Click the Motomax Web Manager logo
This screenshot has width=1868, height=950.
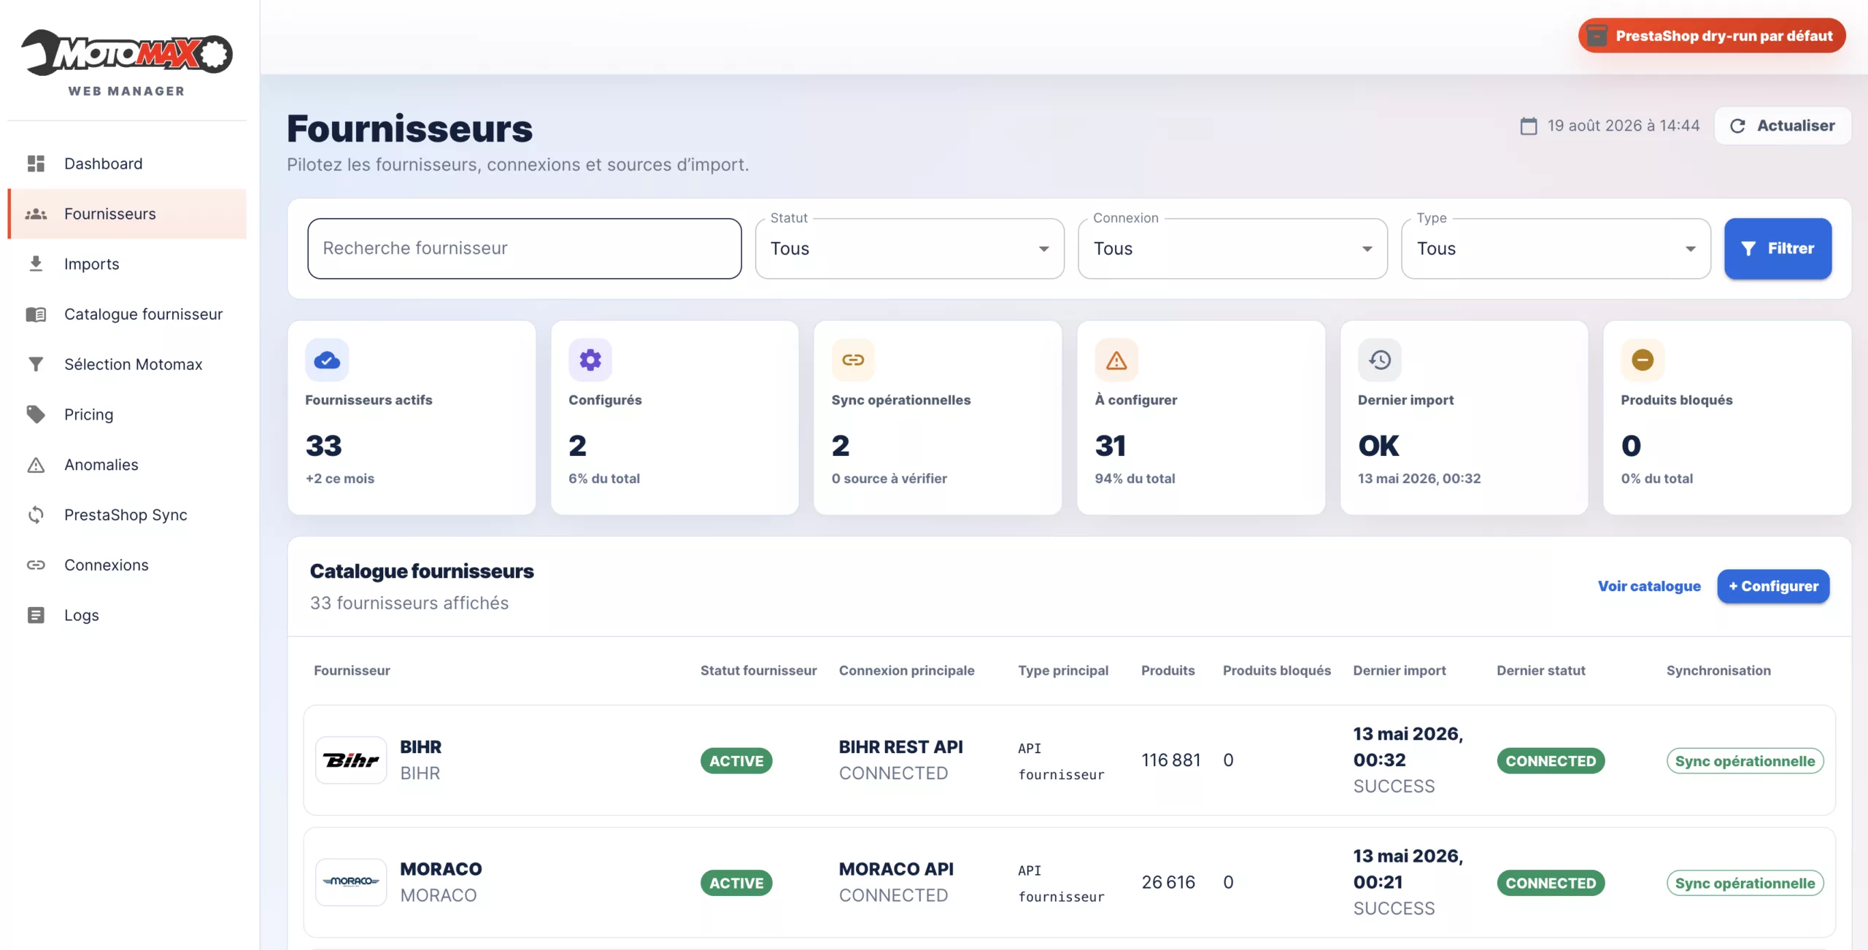(127, 63)
